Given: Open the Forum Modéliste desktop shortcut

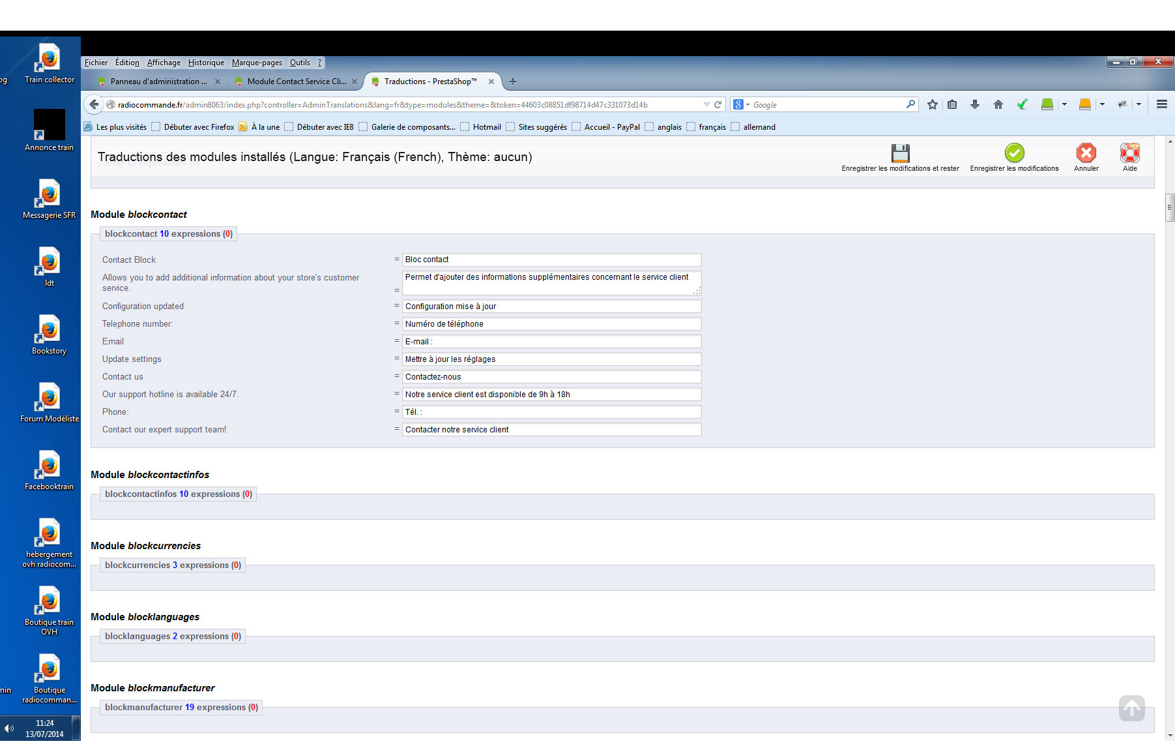Looking at the screenshot, I should (x=50, y=402).
